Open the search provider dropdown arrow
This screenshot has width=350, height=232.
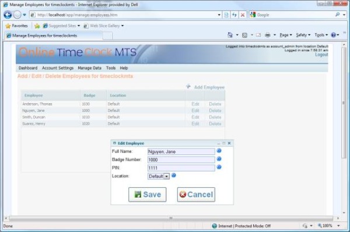tap(344, 15)
